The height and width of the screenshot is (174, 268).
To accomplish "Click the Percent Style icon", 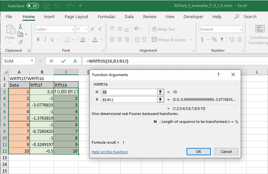I will pyautogui.click(x=214, y=40).
